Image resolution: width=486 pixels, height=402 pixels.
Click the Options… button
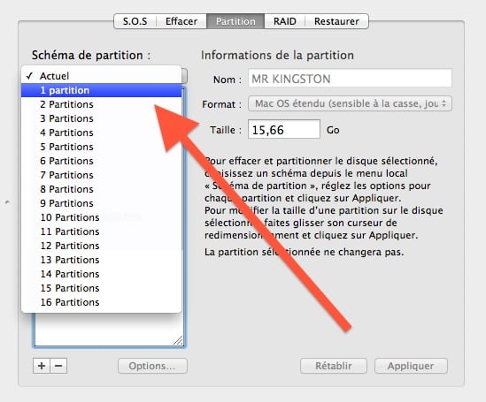[x=152, y=366]
